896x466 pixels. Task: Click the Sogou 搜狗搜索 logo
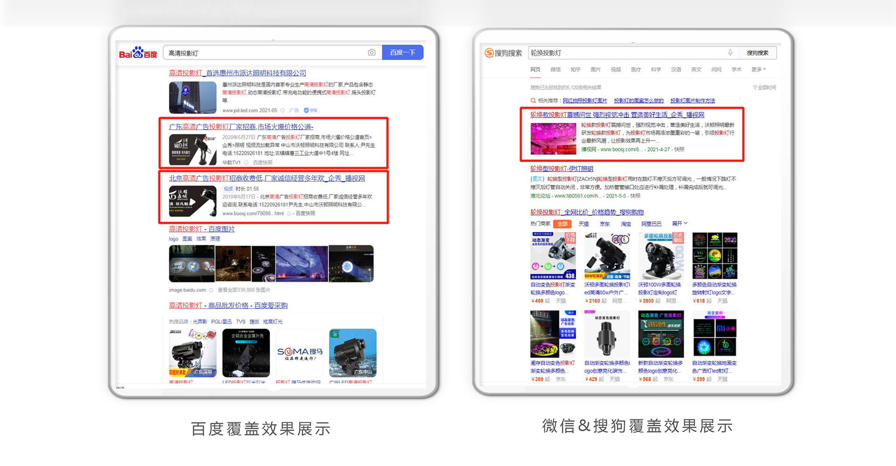click(x=503, y=53)
